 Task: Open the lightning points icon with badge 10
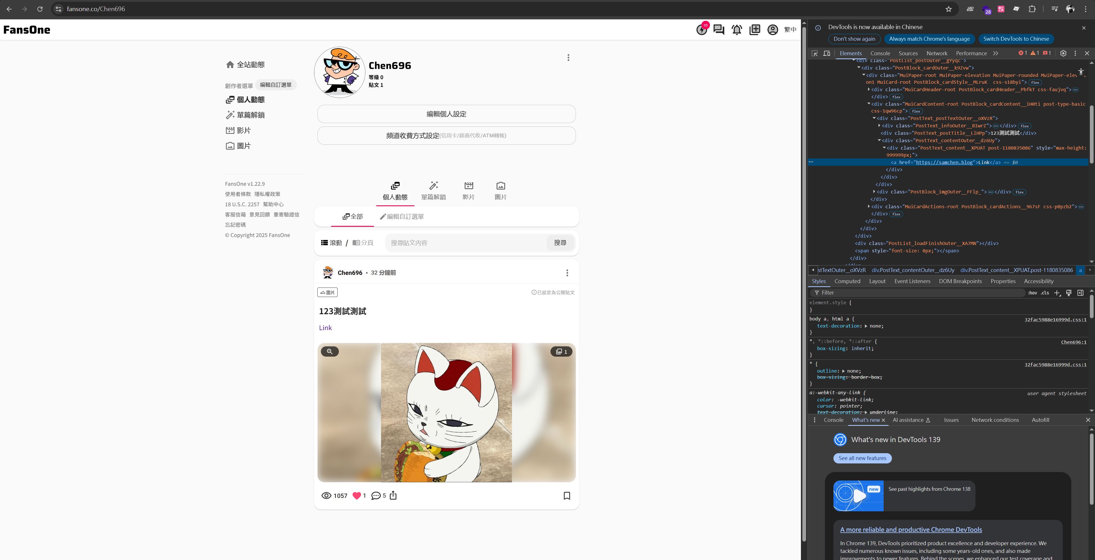(x=701, y=29)
